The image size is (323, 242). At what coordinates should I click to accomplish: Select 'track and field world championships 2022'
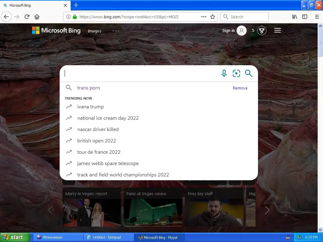pyautogui.click(x=159, y=175)
